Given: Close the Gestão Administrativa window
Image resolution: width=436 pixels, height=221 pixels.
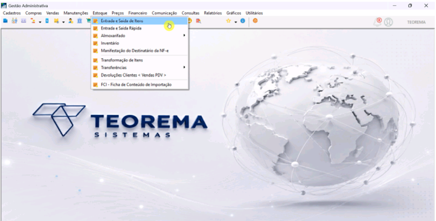Looking at the screenshot, I should (x=426, y=6).
